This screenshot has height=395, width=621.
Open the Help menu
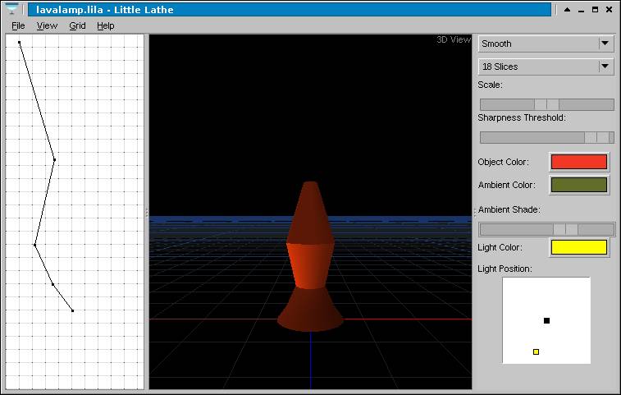point(105,25)
